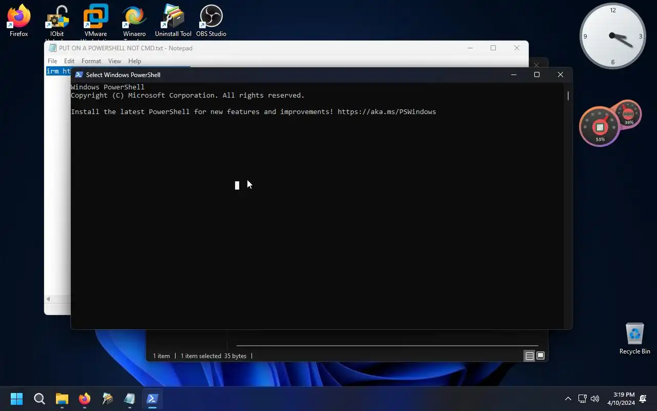657x411 pixels.
Task: Click Notepad's horizontal scroll left arrow
Action: point(48,299)
